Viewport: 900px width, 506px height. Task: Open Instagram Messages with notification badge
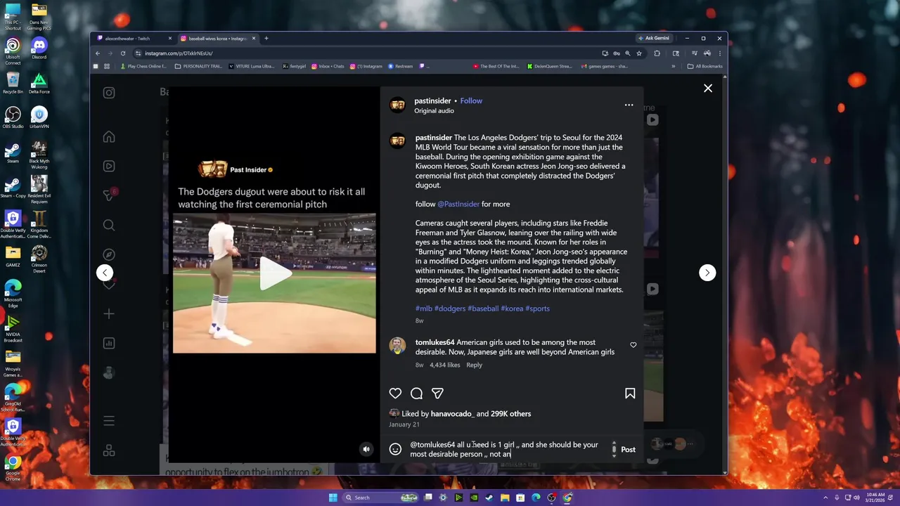tap(109, 195)
